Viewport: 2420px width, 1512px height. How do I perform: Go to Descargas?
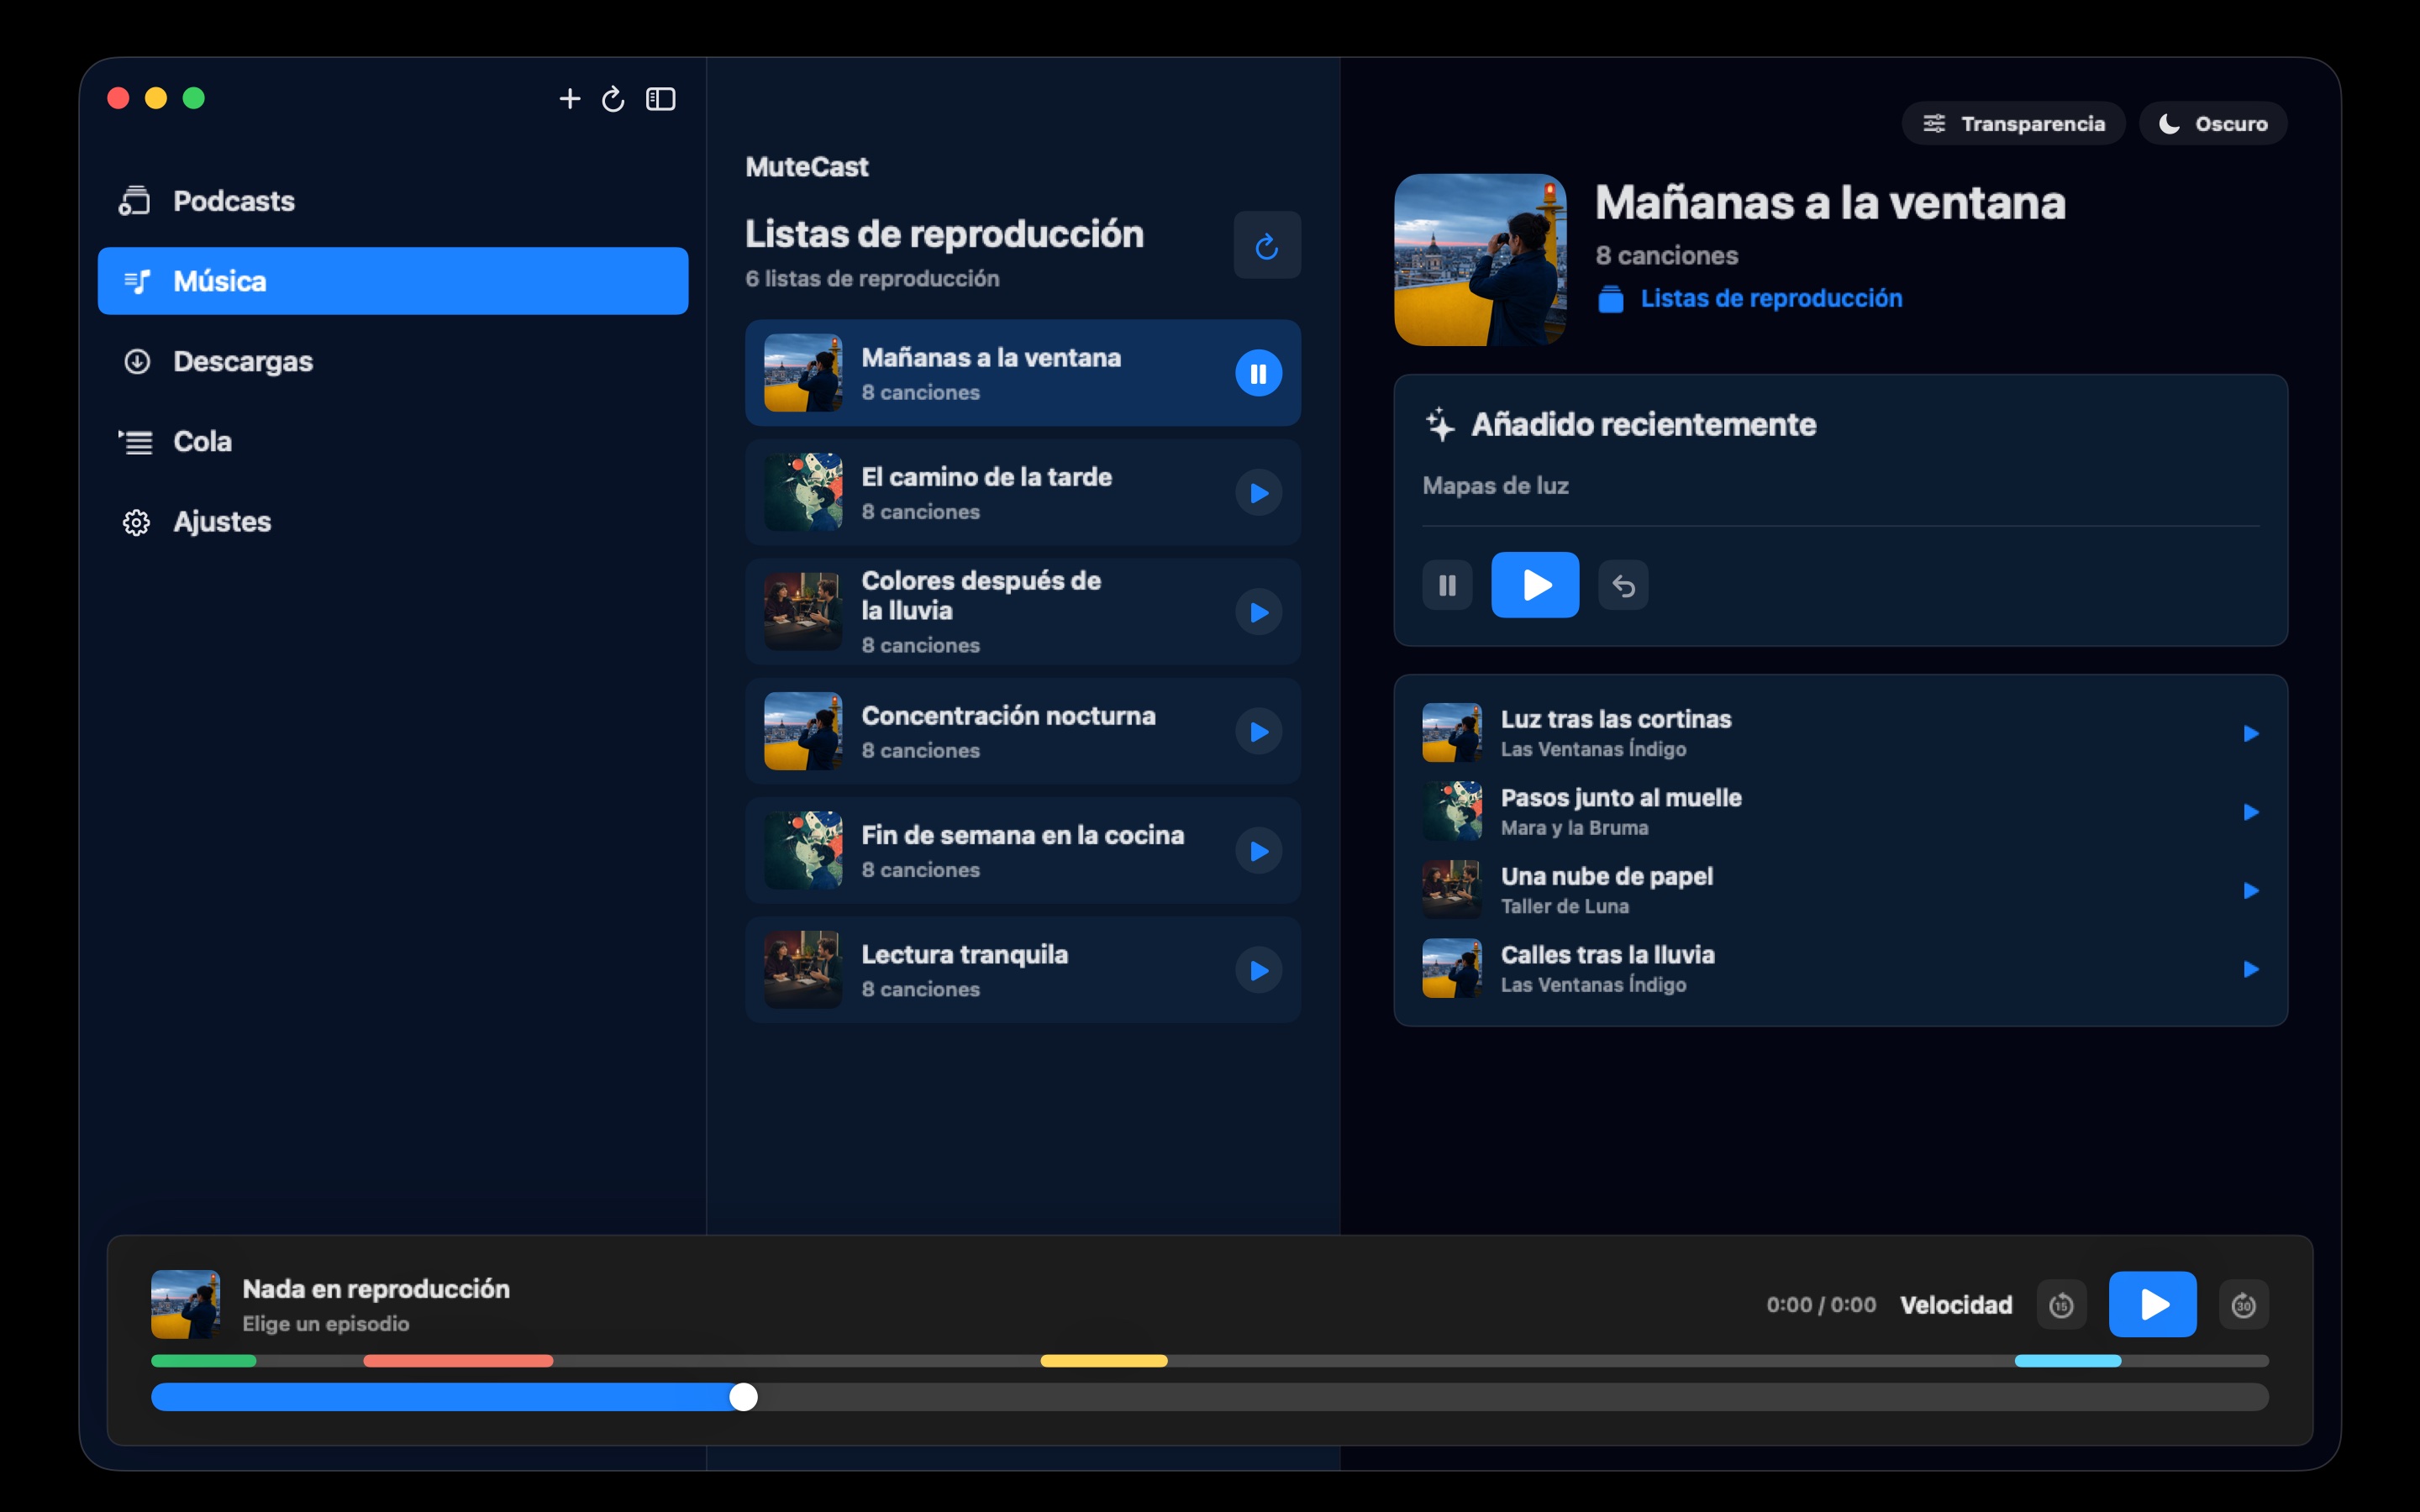pos(393,361)
